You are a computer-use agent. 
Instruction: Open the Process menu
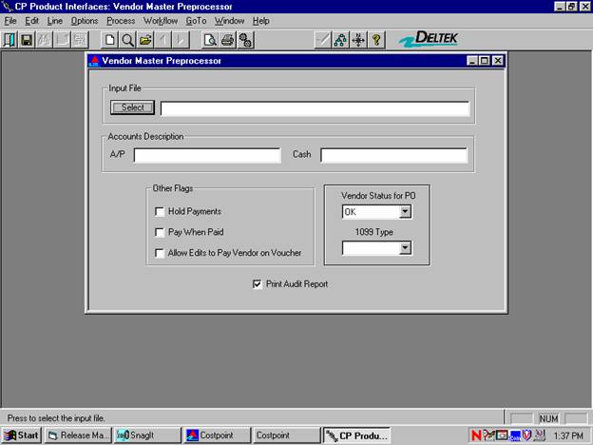(x=121, y=21)
